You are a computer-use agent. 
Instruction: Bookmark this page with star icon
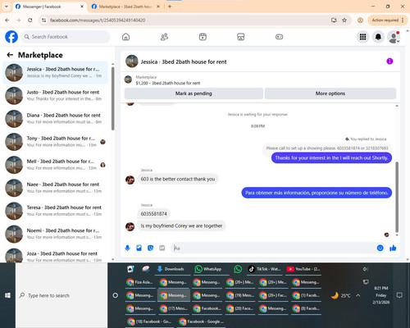pos(344,20)
